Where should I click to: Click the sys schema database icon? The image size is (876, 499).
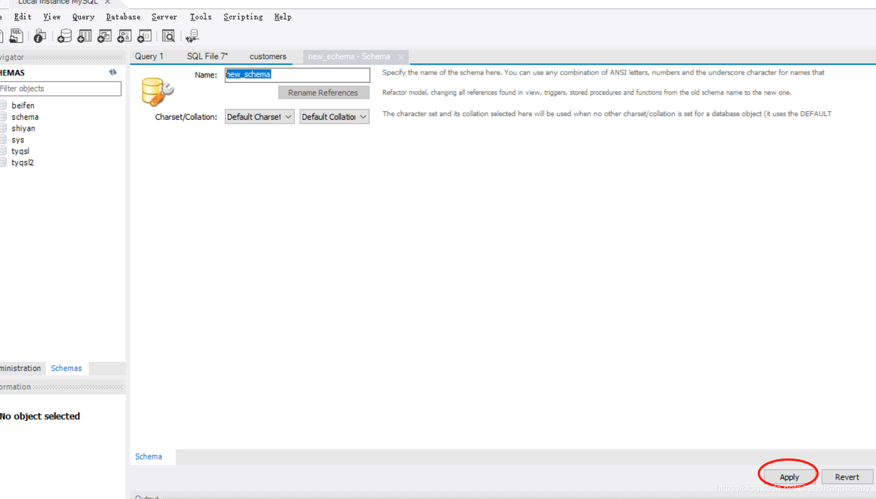[x=3, y=140]
